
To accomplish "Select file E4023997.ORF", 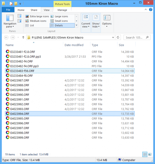I will pyautogui.click(x=70, y=128).
